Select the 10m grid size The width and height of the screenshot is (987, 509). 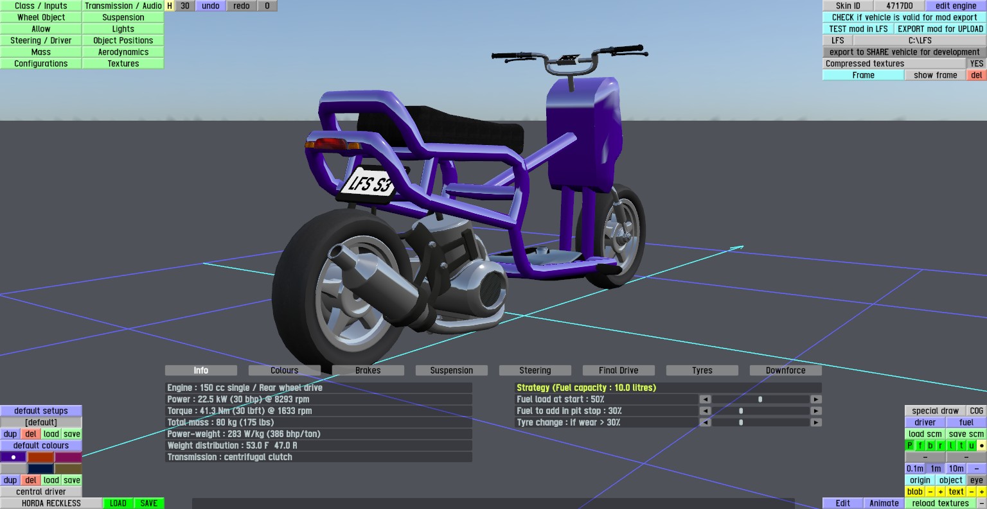(956, 469)
